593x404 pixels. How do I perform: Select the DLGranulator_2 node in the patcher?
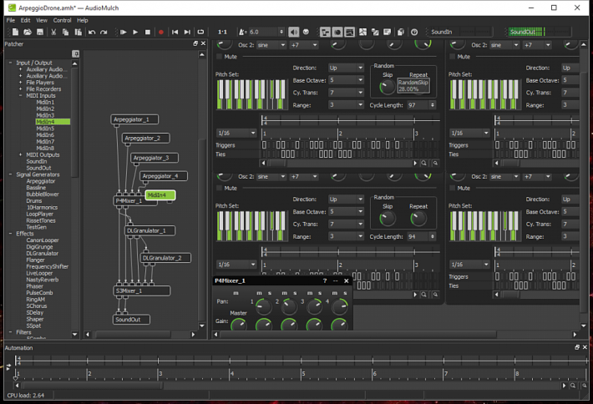[165, 258]
